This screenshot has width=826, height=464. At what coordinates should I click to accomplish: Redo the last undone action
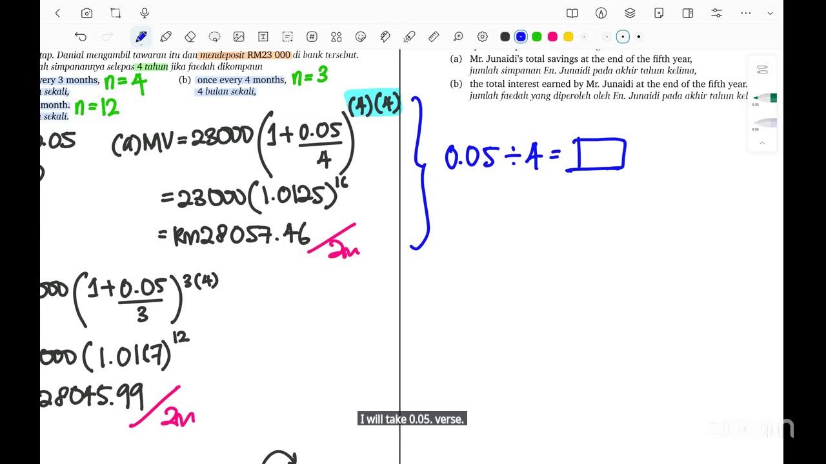(x=108, y=37)
